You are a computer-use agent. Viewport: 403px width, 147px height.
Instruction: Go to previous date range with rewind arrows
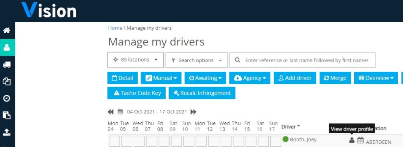111,112
